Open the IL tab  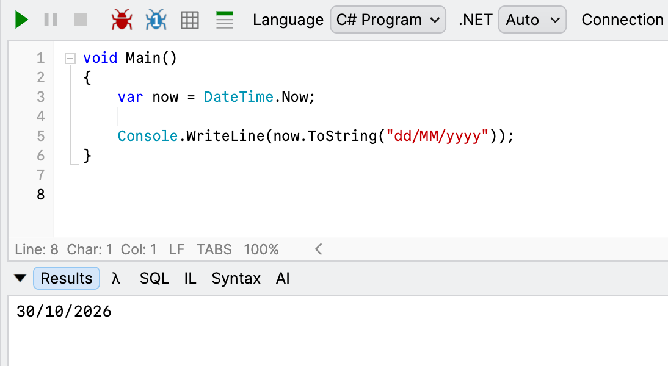coord(190,278)
